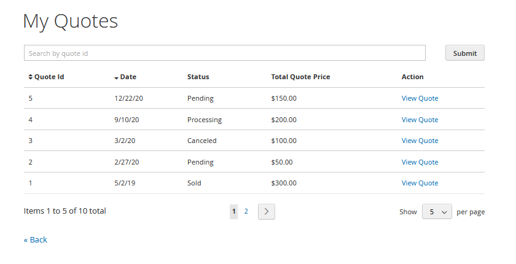View Quote for quote 5
516x264 pixels.
click(x=420, y=98)
